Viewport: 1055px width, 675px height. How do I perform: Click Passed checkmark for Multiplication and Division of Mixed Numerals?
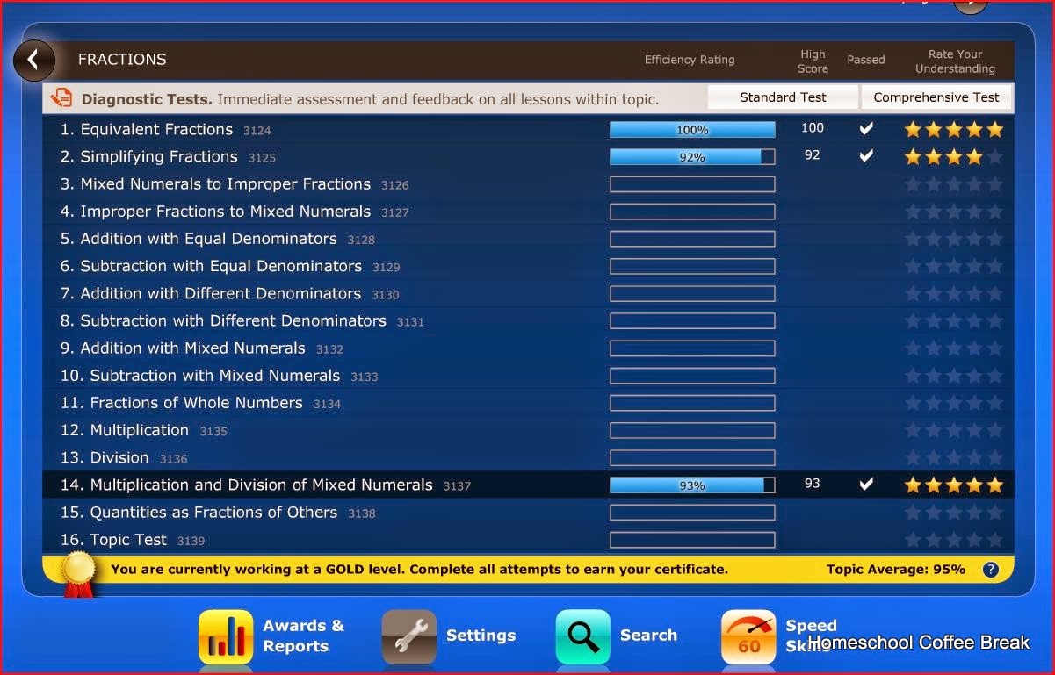coord(866,484)
